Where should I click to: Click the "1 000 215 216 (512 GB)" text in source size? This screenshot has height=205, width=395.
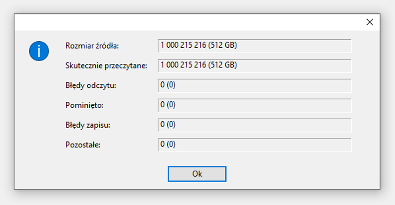tap(199, 45)
